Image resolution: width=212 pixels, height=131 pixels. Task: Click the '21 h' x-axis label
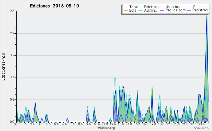coord(185,124)
